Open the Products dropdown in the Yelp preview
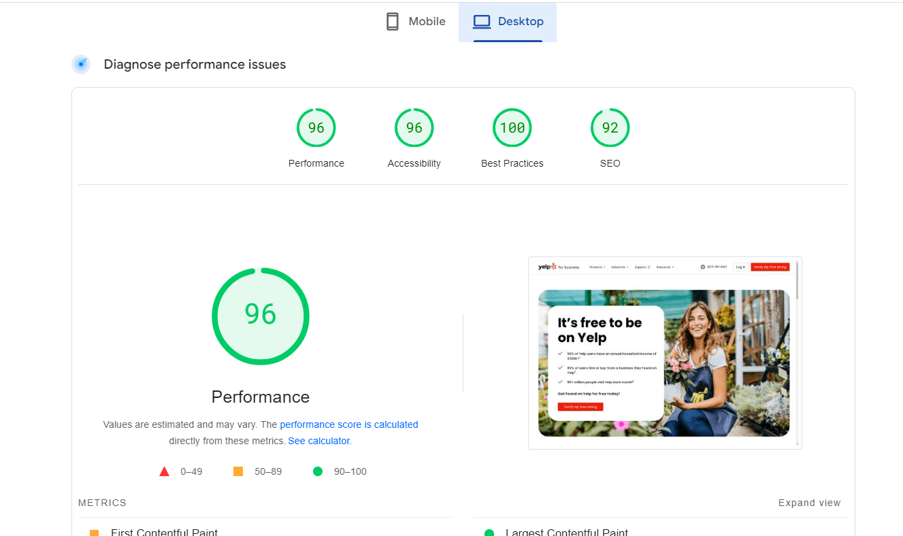903x536 pixels. click(x=596, y=267)
